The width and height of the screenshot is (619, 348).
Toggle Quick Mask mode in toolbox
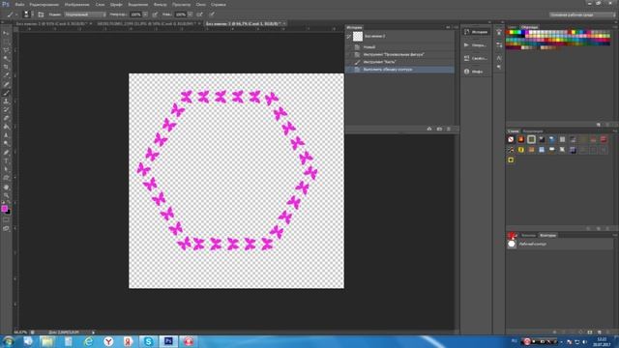tap(7, 219)
